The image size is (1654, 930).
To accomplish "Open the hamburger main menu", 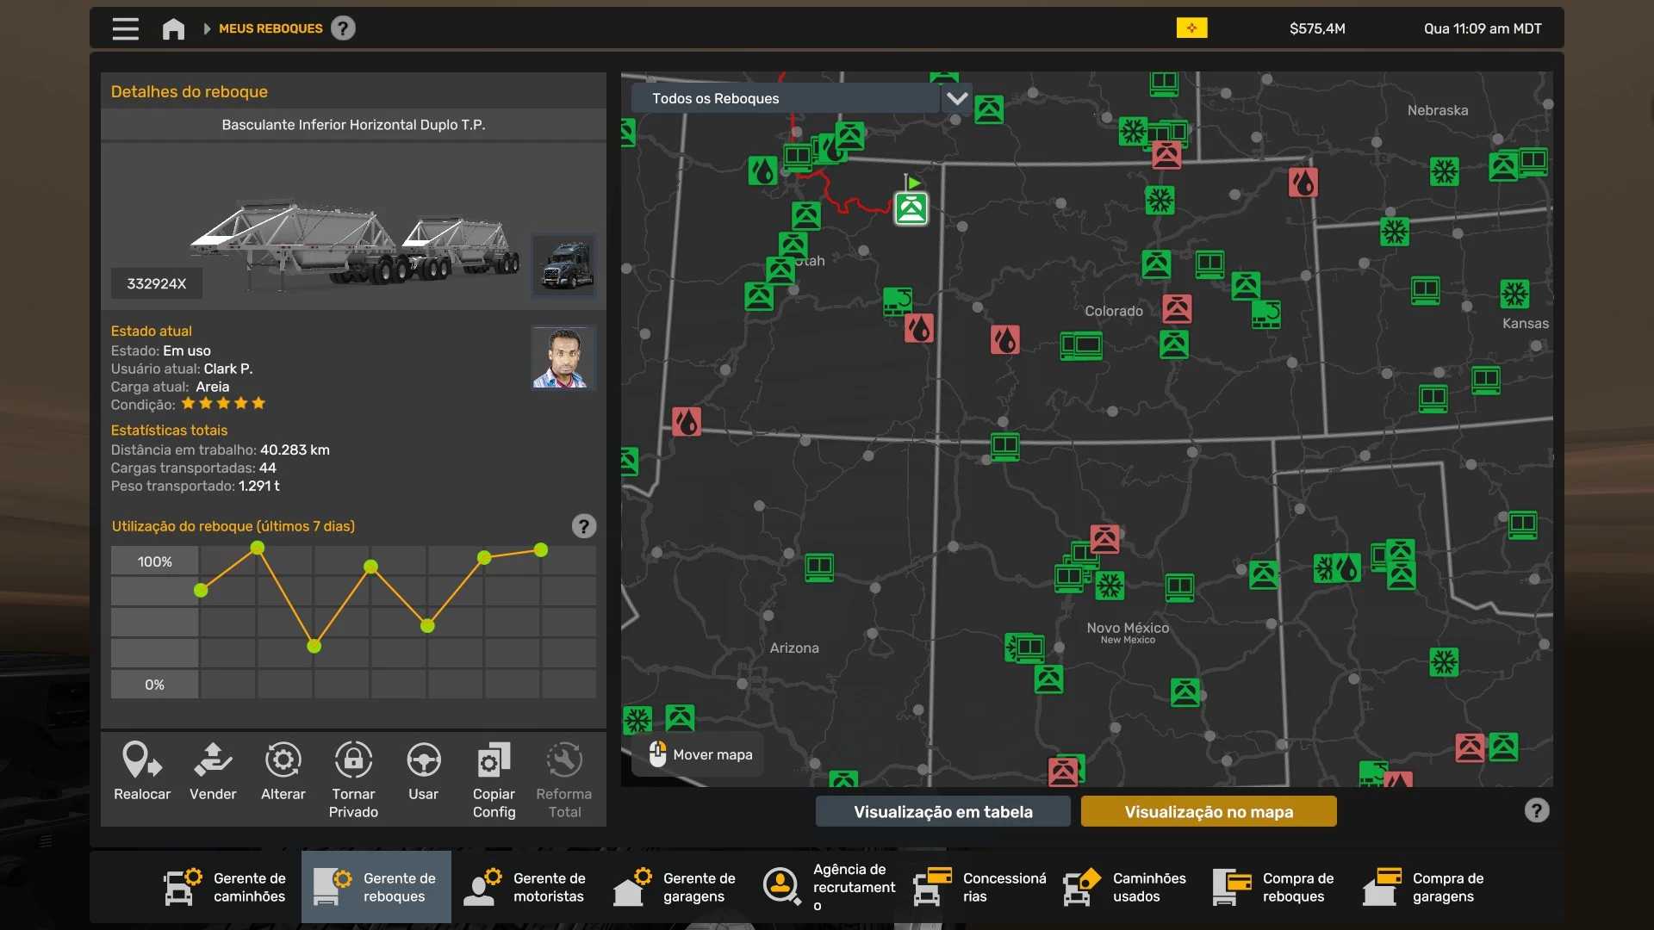I will coord(125,28).
